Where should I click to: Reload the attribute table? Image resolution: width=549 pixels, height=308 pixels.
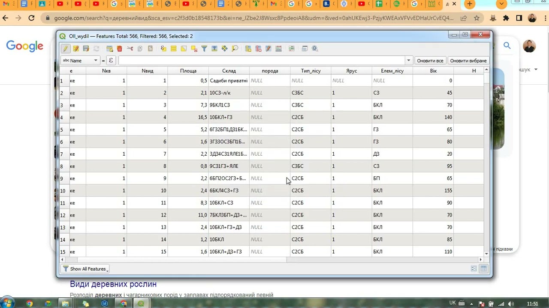click(97, 49)
